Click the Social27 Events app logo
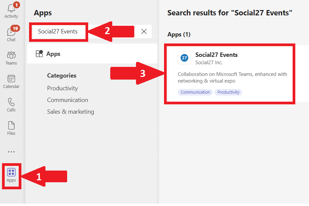This screenshot has width=309, height=206. [x=184, y=58]
